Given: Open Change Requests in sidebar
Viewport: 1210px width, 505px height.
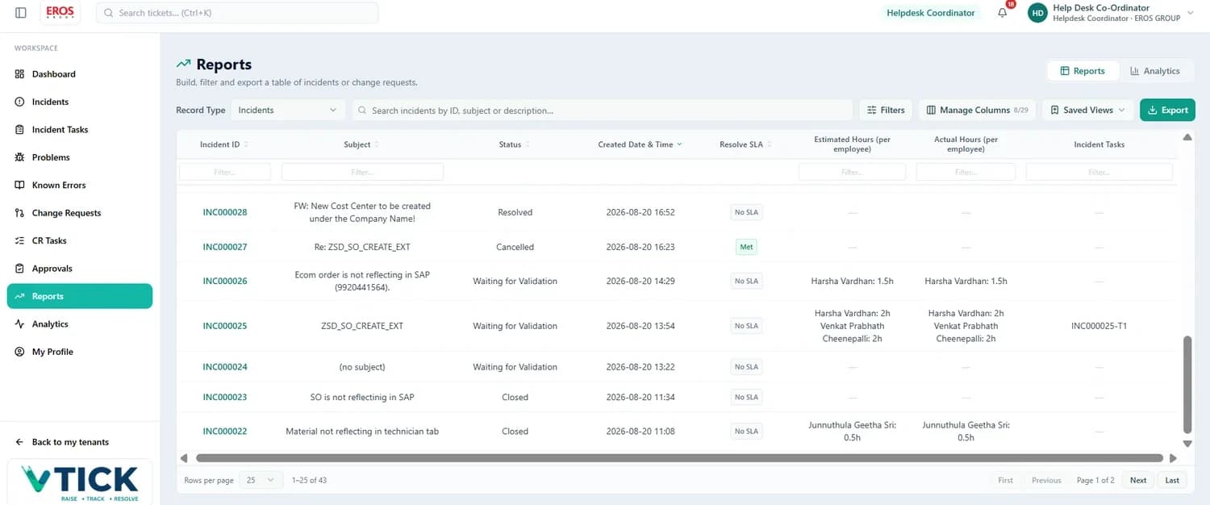Looking at the screenshot, I should pos(80,213).
